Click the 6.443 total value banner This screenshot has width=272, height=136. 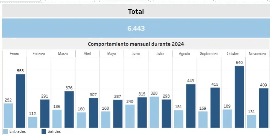tap(136, 28)
